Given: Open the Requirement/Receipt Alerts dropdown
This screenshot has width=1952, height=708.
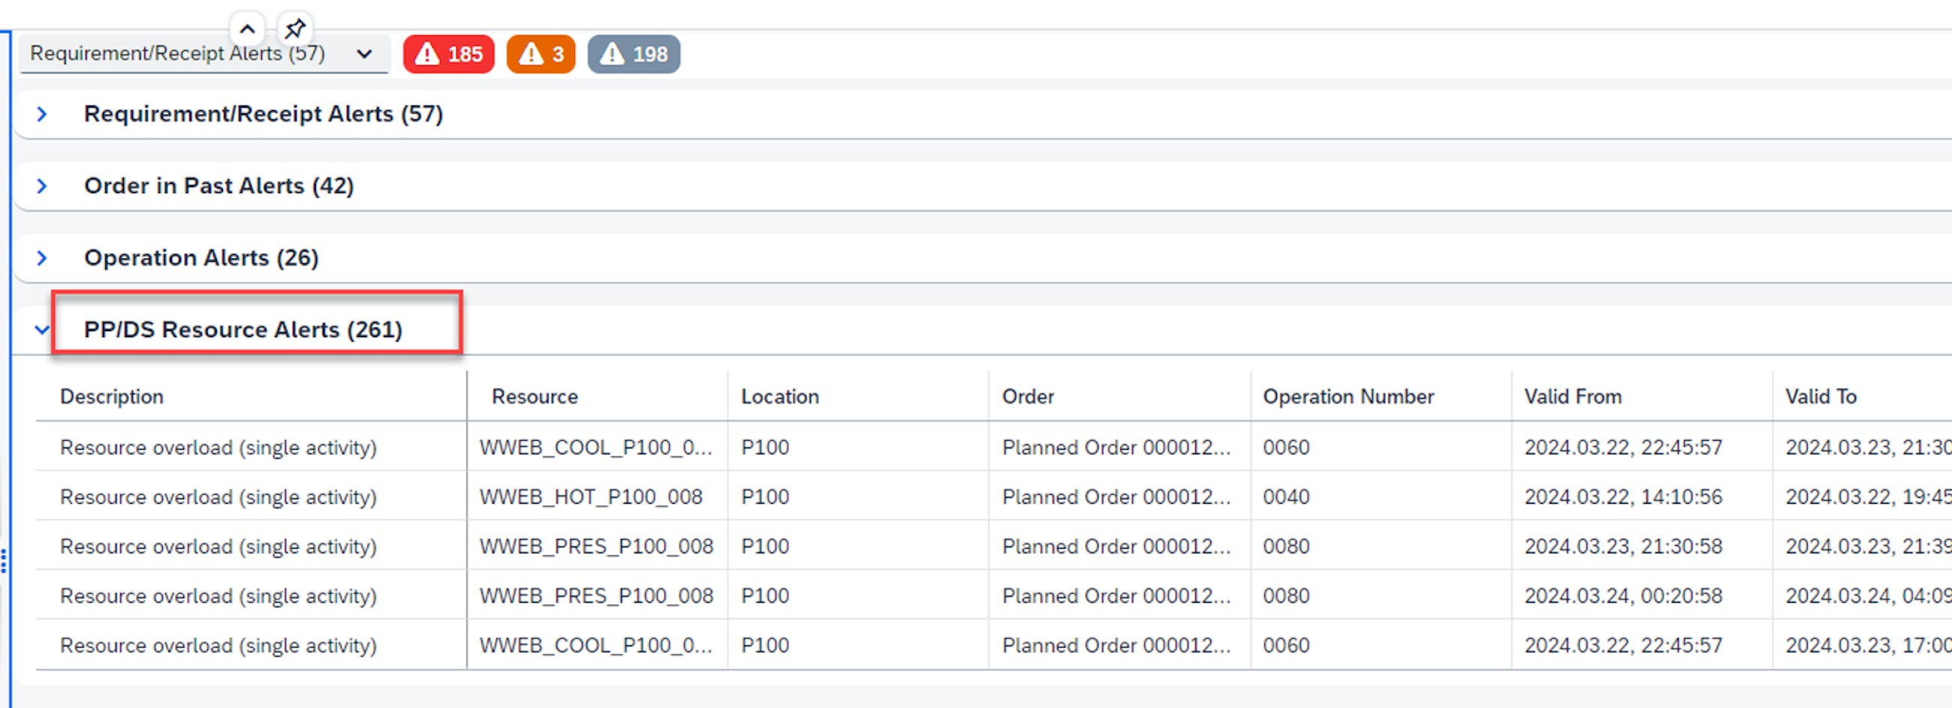Looking at the screenshot, I should (363, 55).
